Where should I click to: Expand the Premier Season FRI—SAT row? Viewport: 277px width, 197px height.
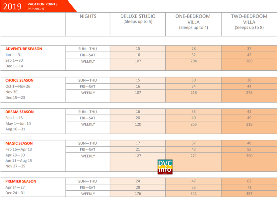pos(88,187)
